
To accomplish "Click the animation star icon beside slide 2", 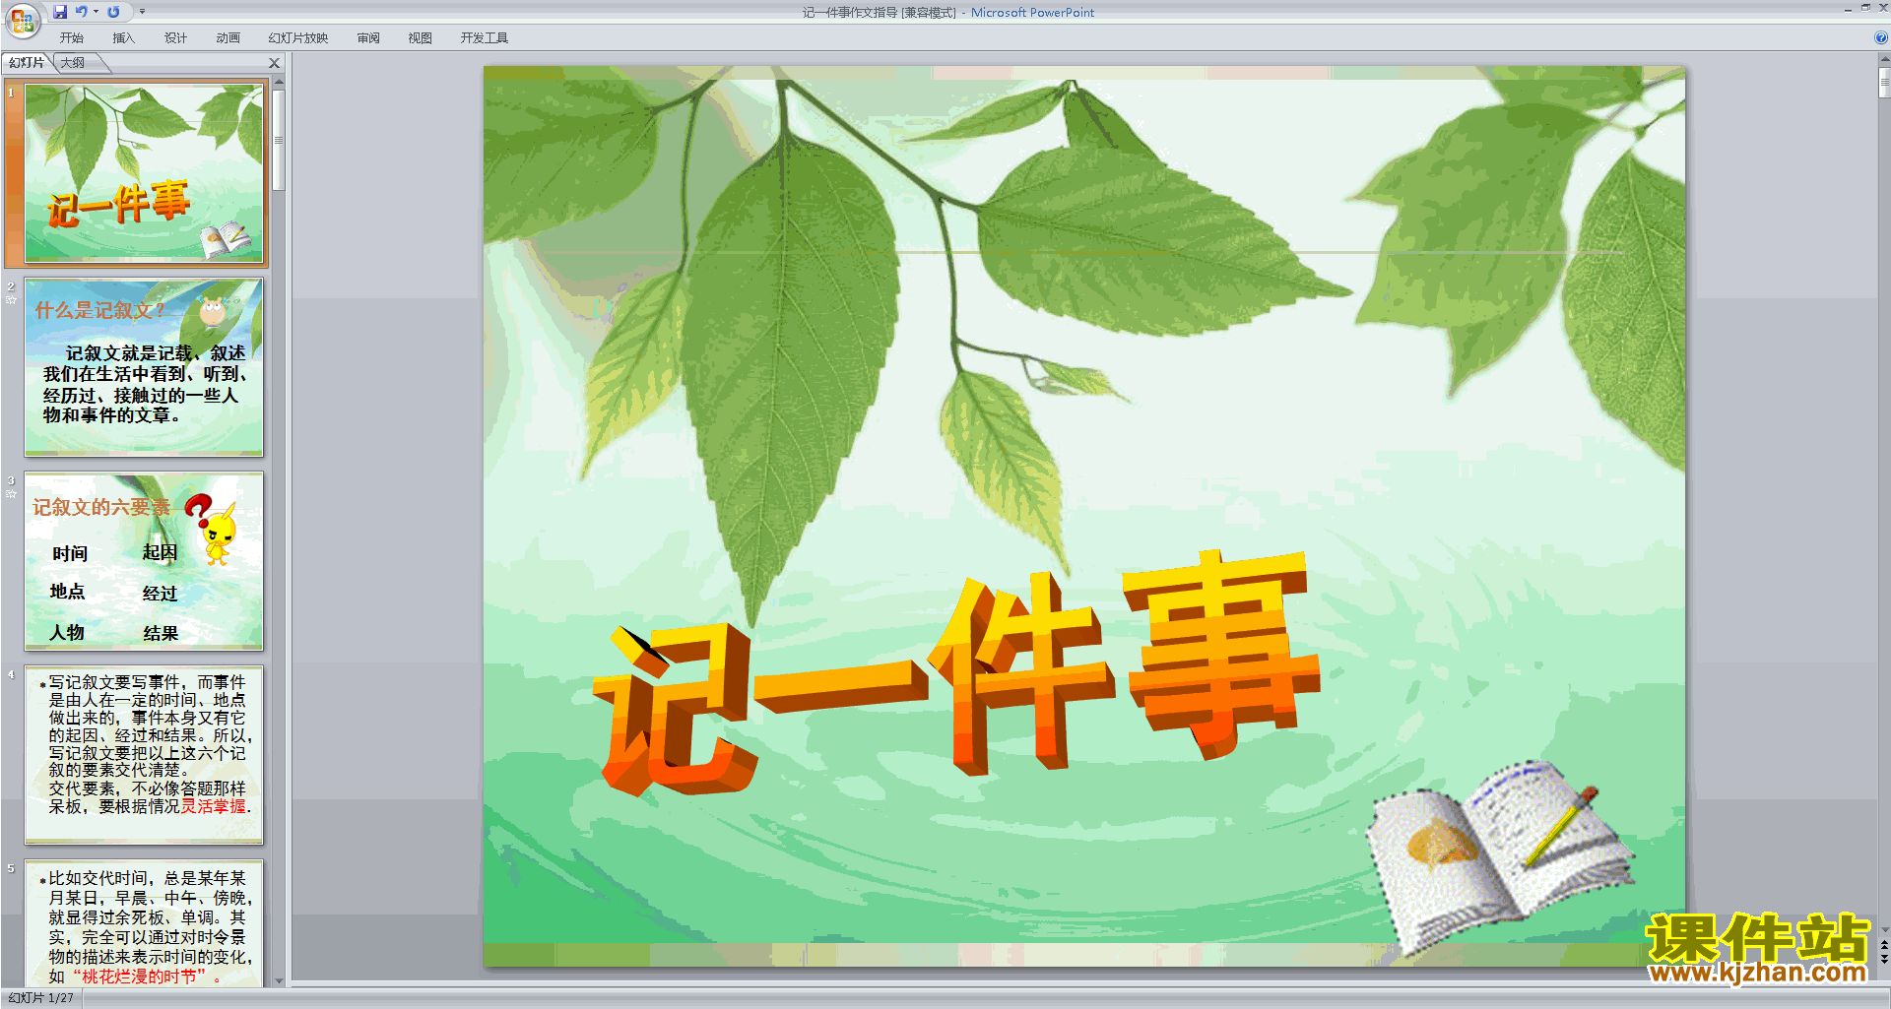I will (11, 300).
